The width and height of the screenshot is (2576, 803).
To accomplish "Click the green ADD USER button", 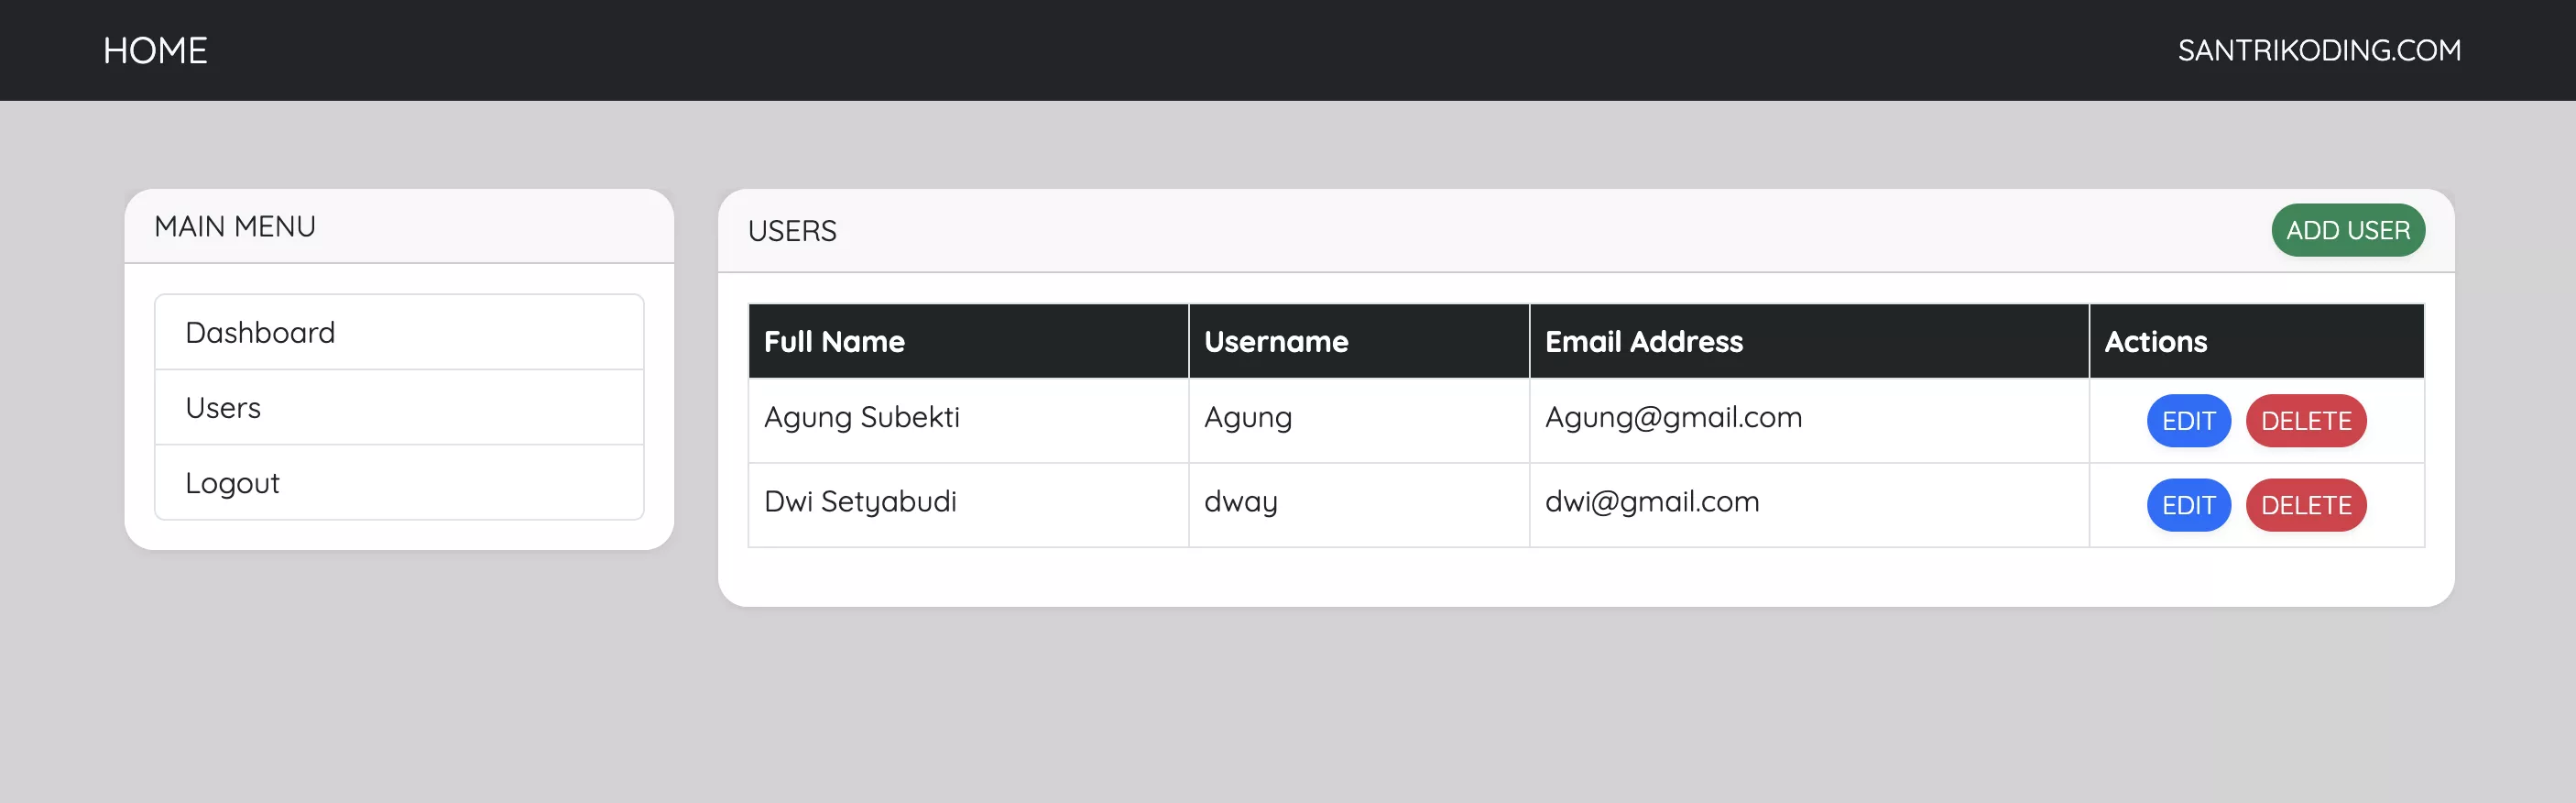I will [x=2347, y=230].
